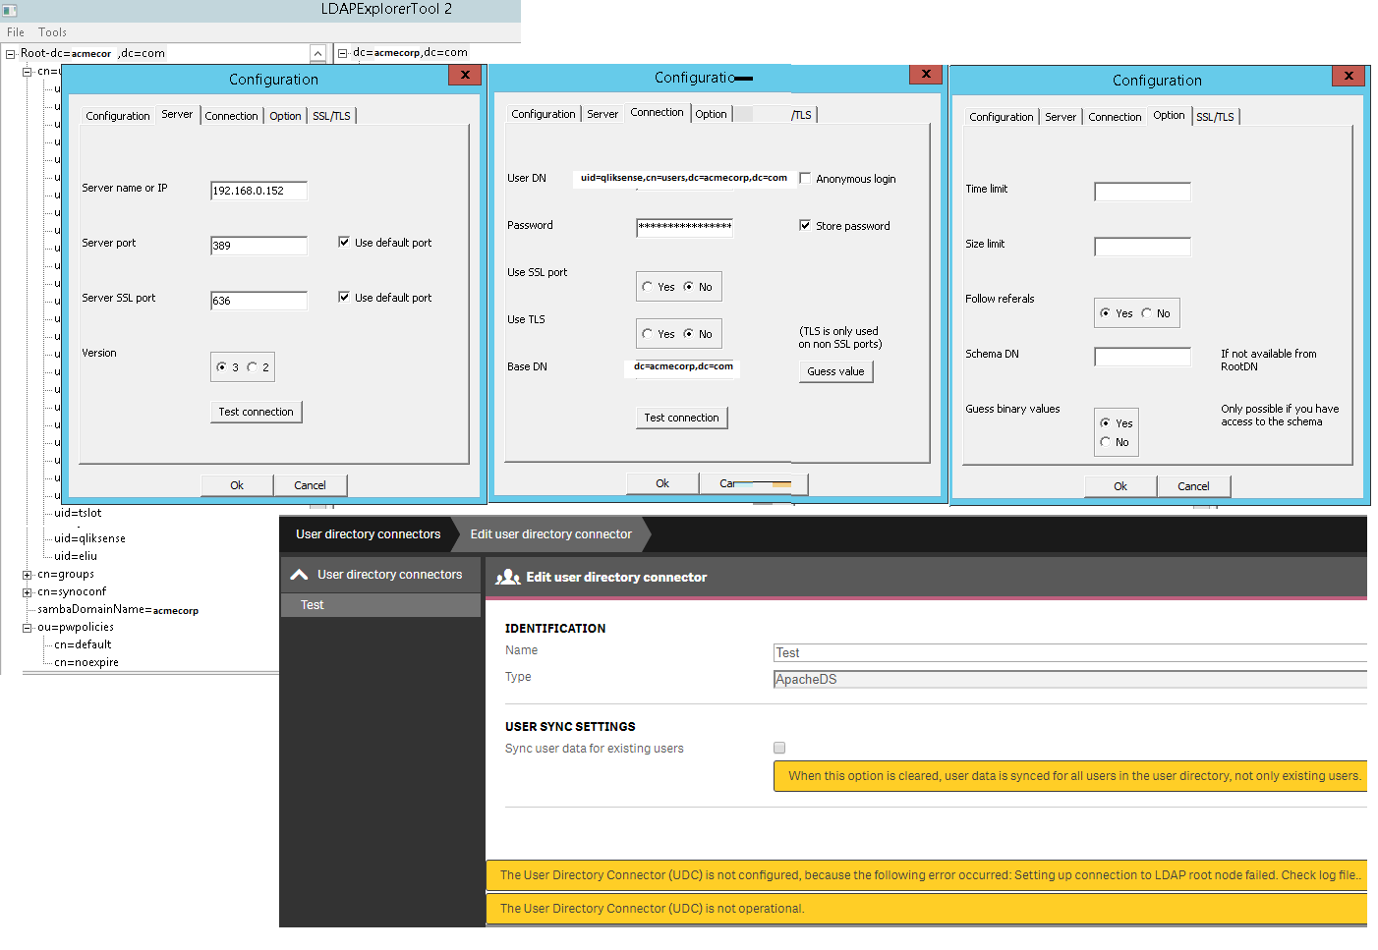Collapse the right pane dc=acmecorp,dc=com node
Screen dimensions: 1378x950
[x=343, y=54]
